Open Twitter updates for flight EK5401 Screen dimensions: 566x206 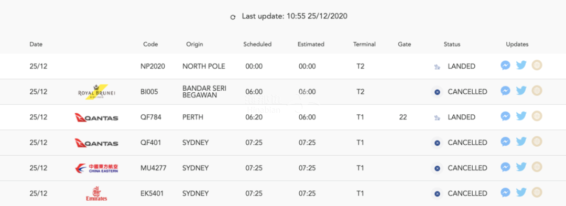coord(521,192)
